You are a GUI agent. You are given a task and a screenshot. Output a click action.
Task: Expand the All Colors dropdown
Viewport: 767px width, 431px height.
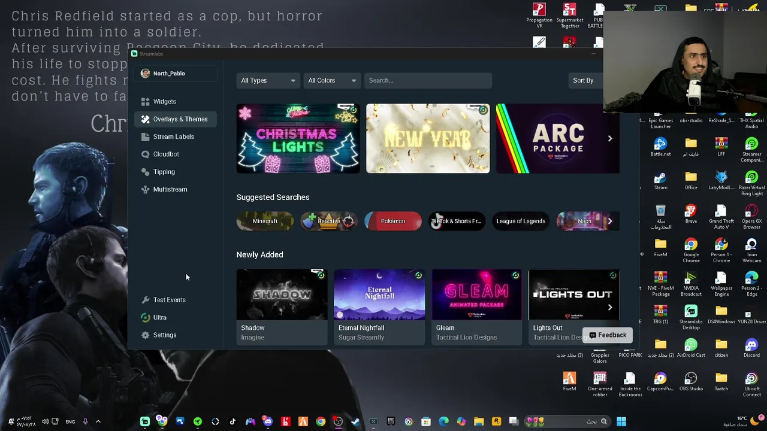point(332,80)
